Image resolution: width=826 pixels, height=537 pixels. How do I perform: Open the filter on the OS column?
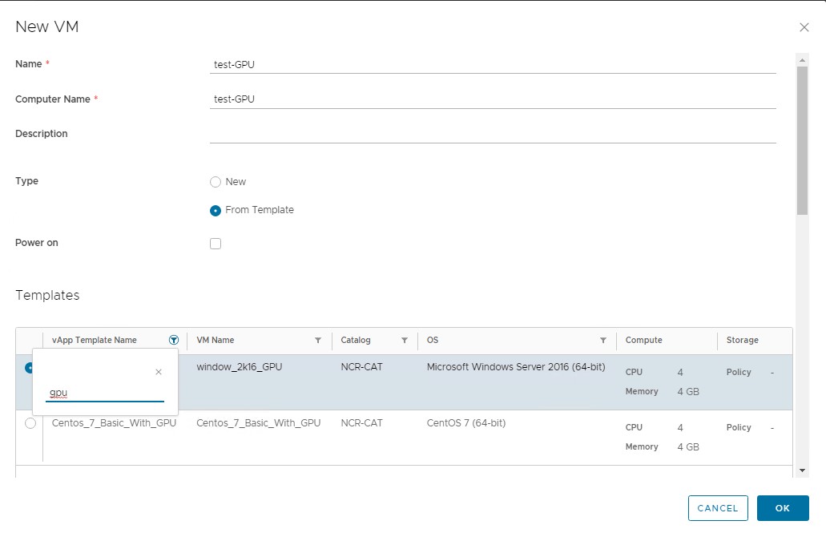pyautogui.click(x=603, y=340)
